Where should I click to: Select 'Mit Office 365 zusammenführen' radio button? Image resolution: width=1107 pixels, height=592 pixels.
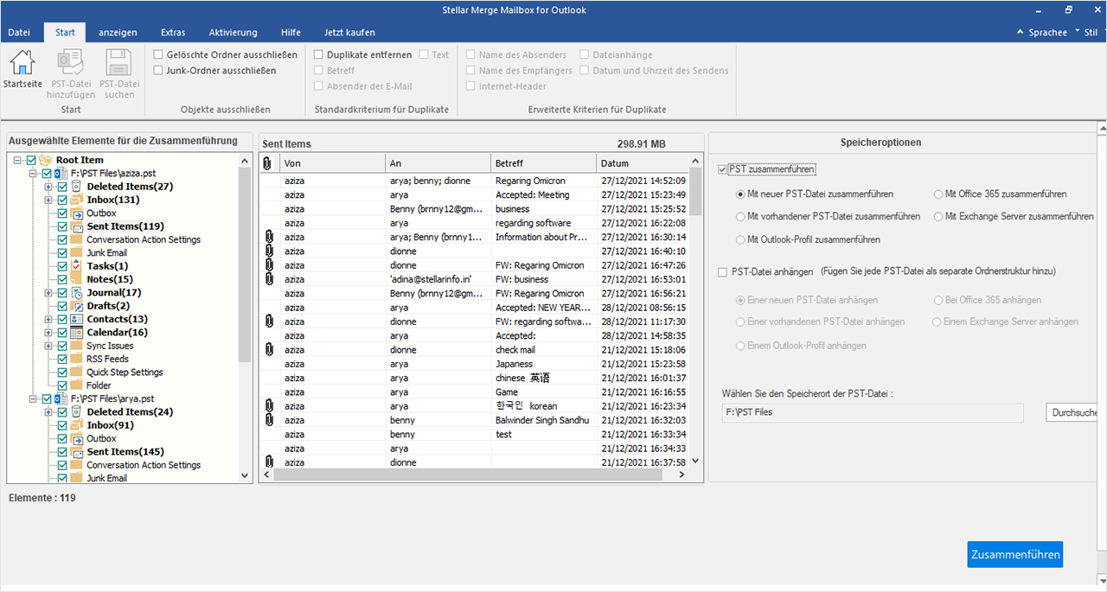(939, 194)
